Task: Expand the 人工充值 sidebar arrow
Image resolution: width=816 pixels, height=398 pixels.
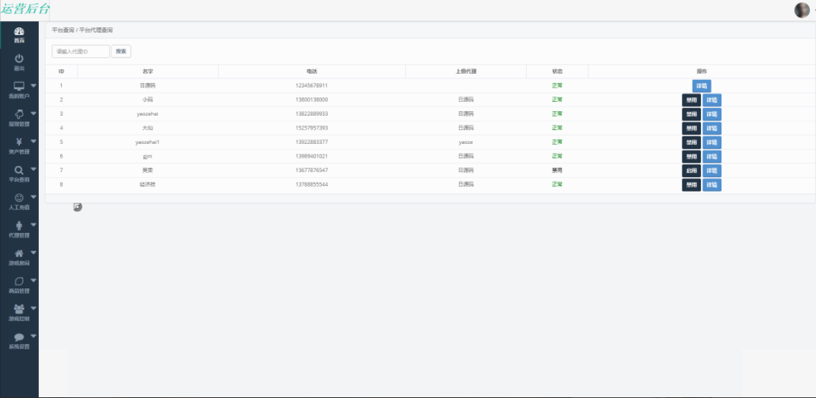Action: 34,196
